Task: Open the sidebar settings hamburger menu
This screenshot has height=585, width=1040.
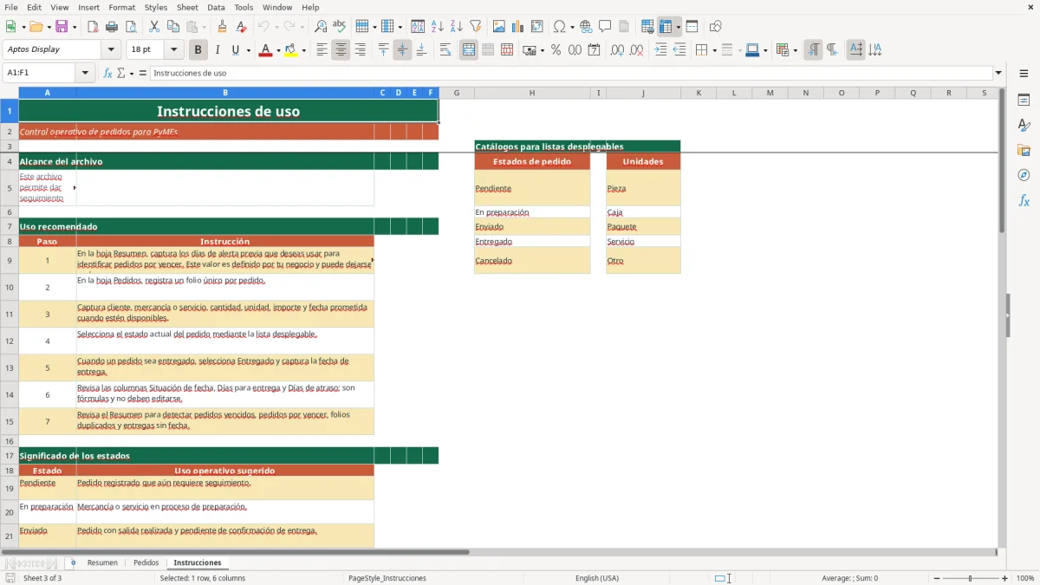Action: 1024,73
